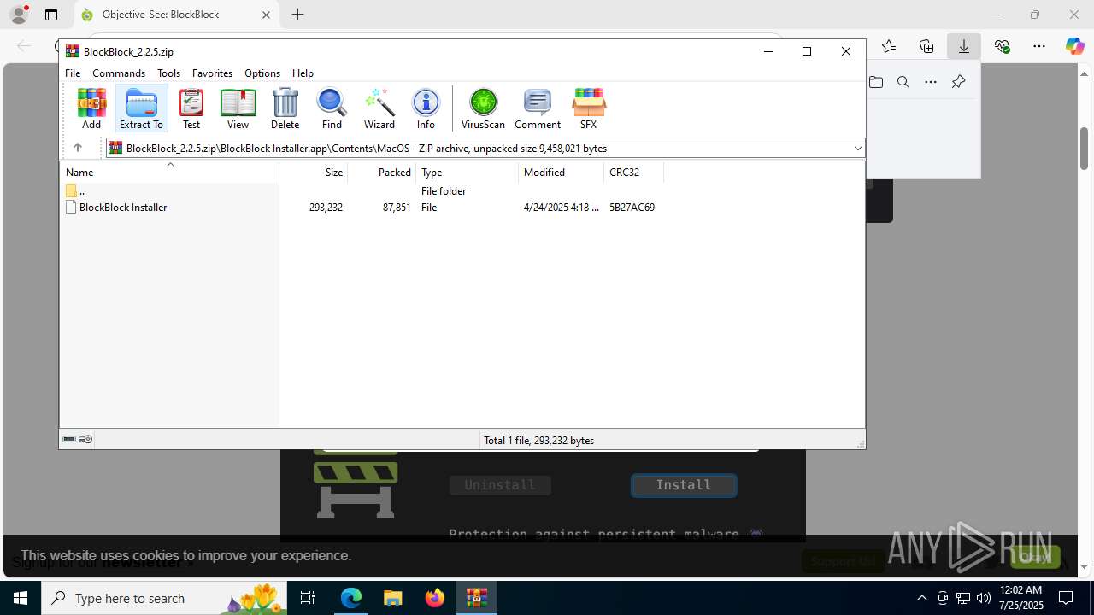Image resolution: width=1094 pixels, height=615 pixels.
Task: Open File Explorer from the taskbar
Action: pos(392,598)
